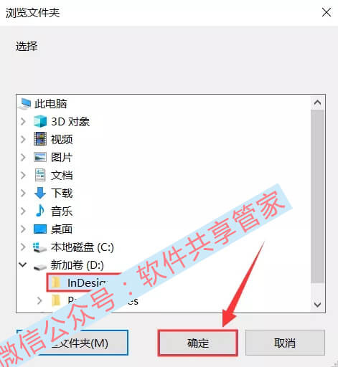Click the scrollbar up arrow
The width and height of the screenshot is (338, 367).
pos(318,103)
